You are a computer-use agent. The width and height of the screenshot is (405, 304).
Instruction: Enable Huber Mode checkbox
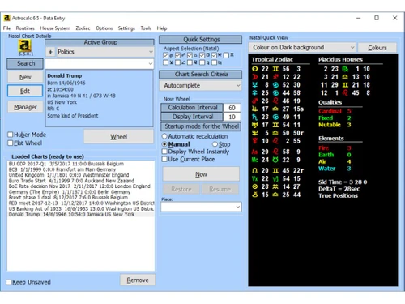click(x=11, y=135)
